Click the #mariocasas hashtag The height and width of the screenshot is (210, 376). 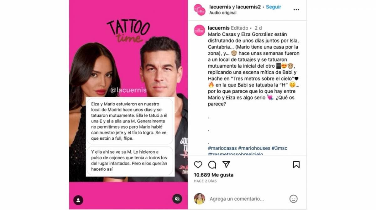pos(222,148)
